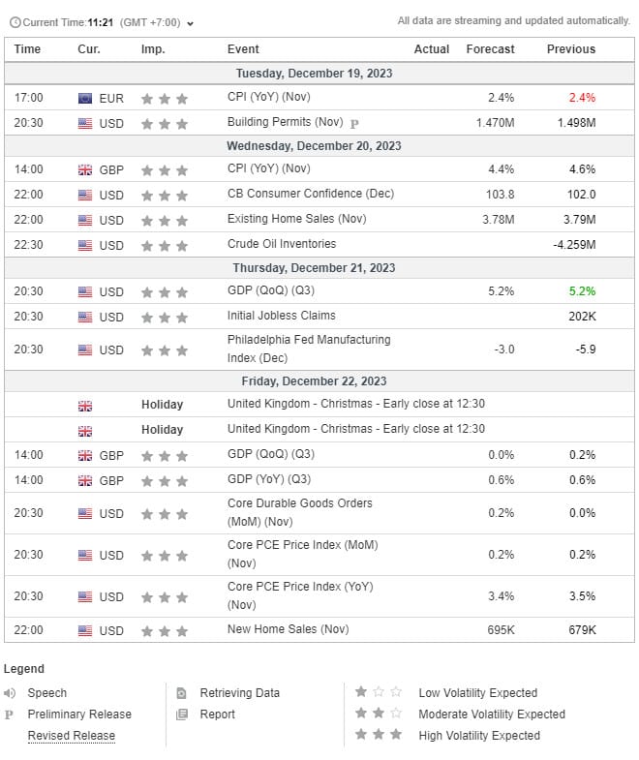Click the clock icon beside Current Time
Screen dimensions: 639x760
[14, 22]
